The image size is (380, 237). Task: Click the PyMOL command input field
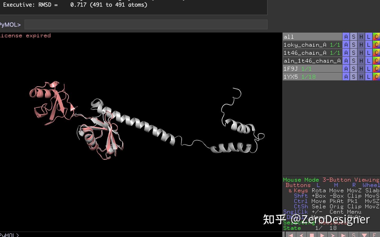pyautogui.click(x=145, y=24)
